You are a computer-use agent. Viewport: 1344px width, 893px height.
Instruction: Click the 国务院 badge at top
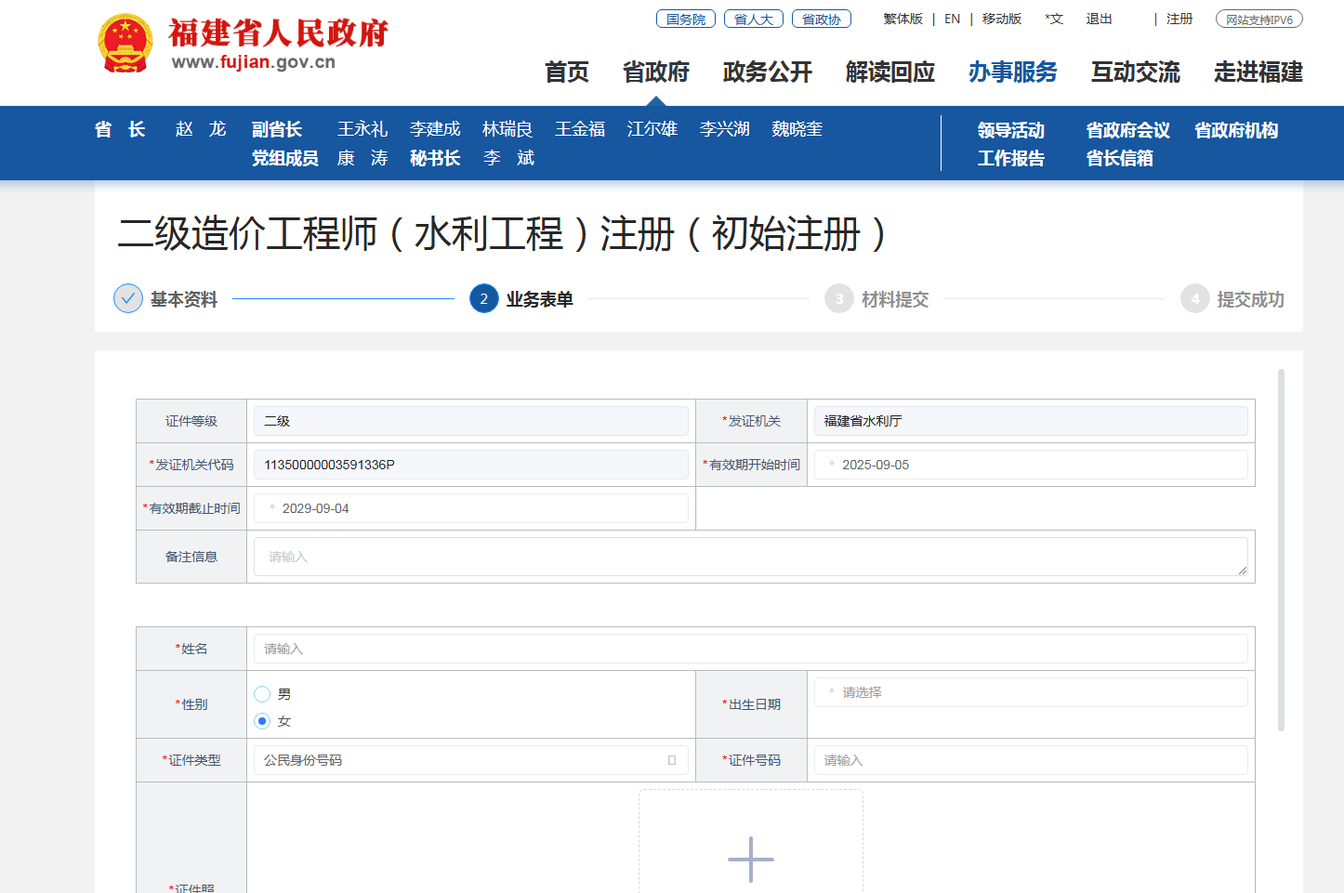(685, 19)
